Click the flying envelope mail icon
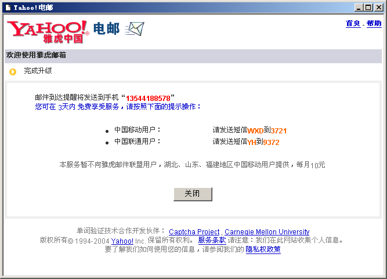Viewport: 387px width, 279px height. click(135, 29)
